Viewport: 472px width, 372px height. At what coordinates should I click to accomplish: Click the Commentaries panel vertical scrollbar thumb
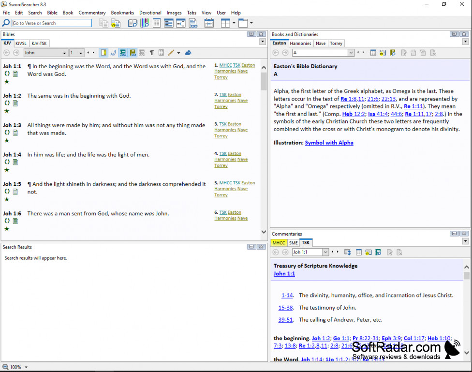(x=467, y=275)
